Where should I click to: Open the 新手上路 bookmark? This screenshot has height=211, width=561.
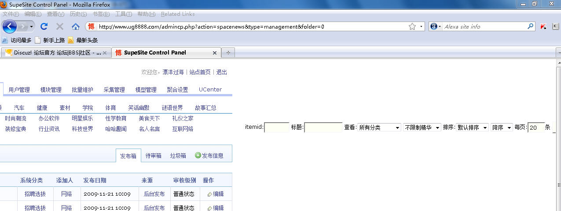coord(49,40)
